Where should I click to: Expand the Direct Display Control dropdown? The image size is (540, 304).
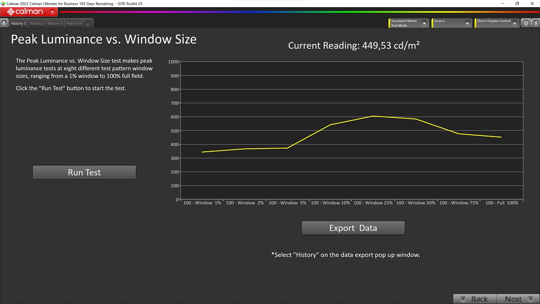(515, 23)
